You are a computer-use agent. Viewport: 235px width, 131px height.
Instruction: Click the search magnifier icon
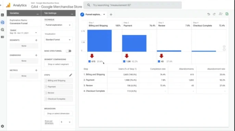89,5
